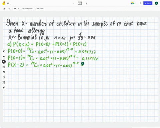160x128 pixels.
Task: Select the Pen tool
Action: click(4, 51)
